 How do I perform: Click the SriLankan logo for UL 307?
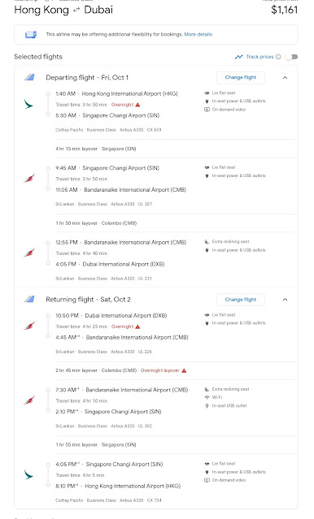point(28,179)
